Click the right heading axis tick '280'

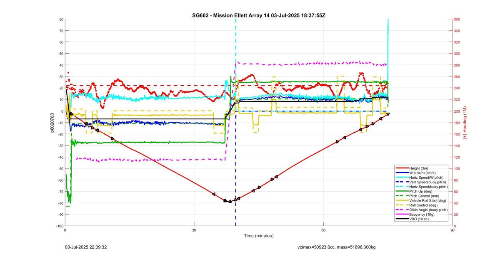coord(457,65)
